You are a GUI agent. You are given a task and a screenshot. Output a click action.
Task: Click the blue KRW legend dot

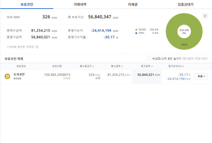[136, 33]
